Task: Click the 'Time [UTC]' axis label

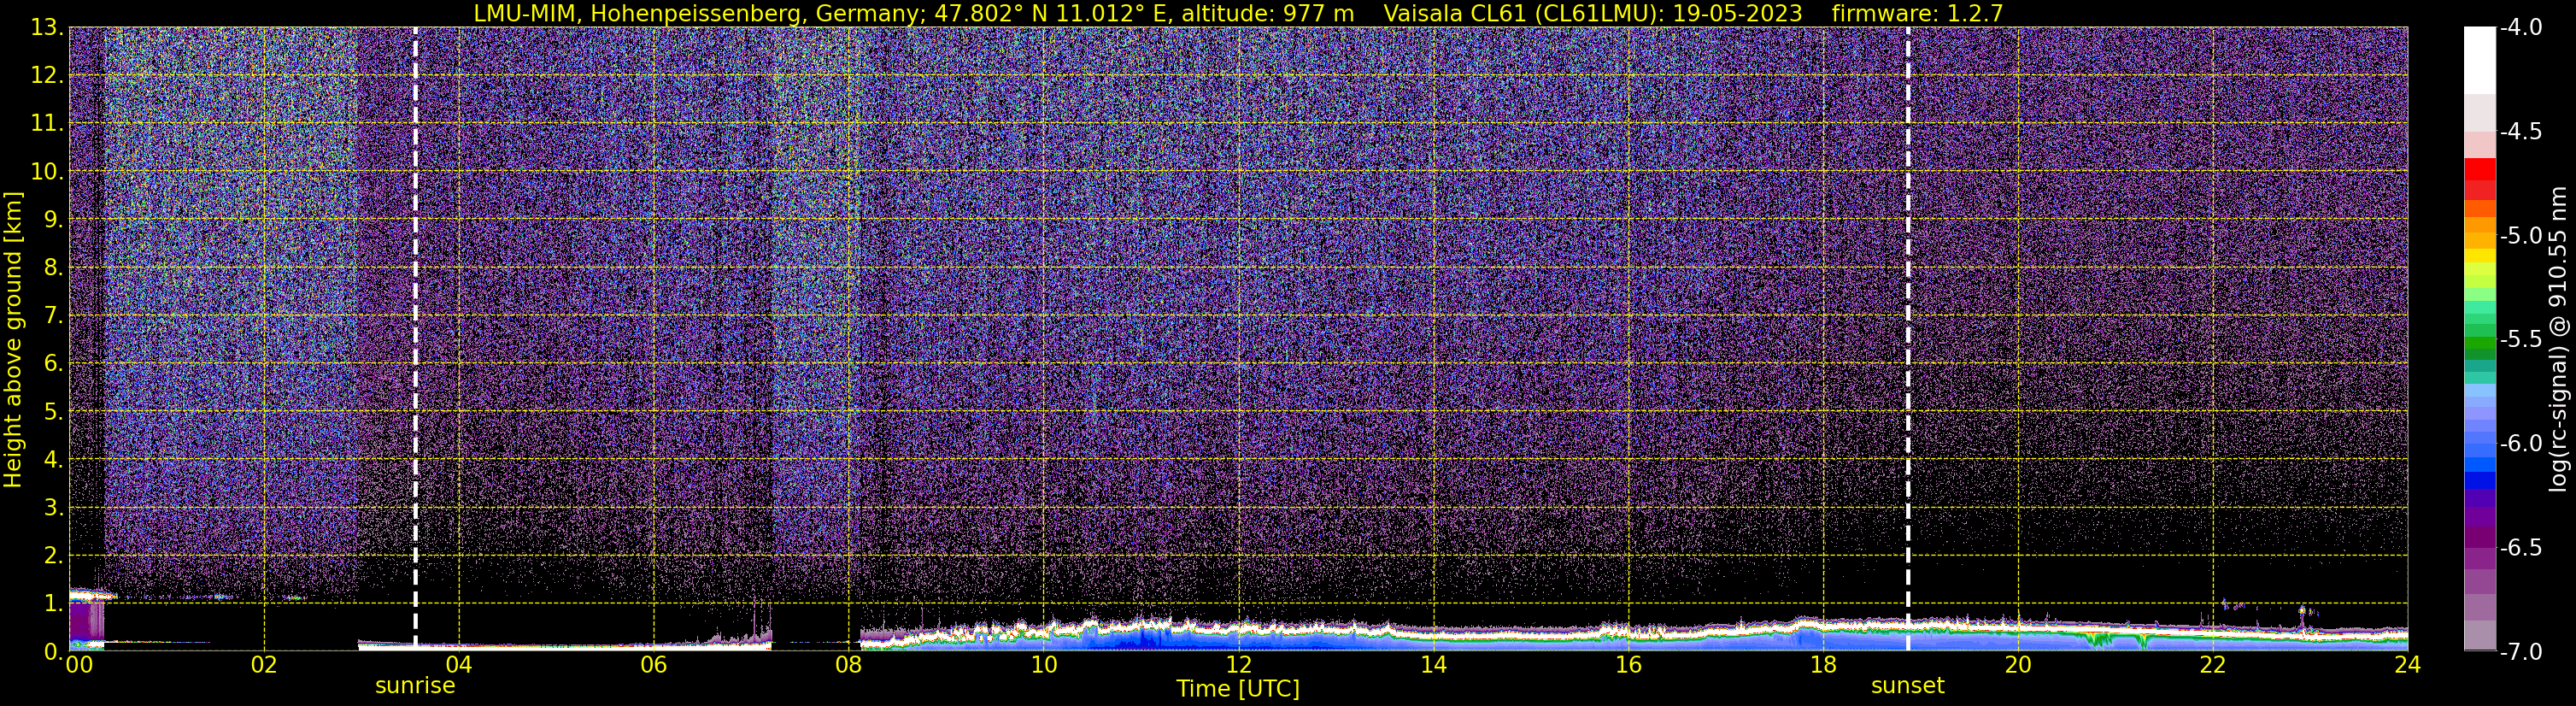Action: click(1238, 689)
